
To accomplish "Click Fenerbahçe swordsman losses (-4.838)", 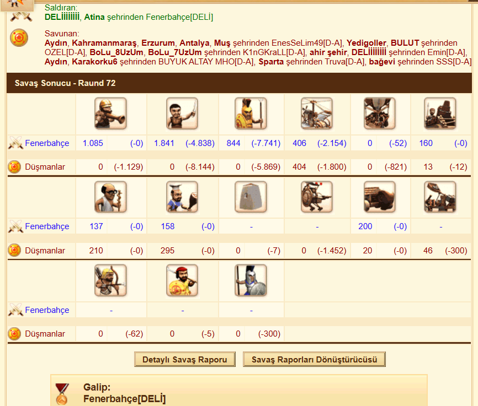I will [200, 143].
